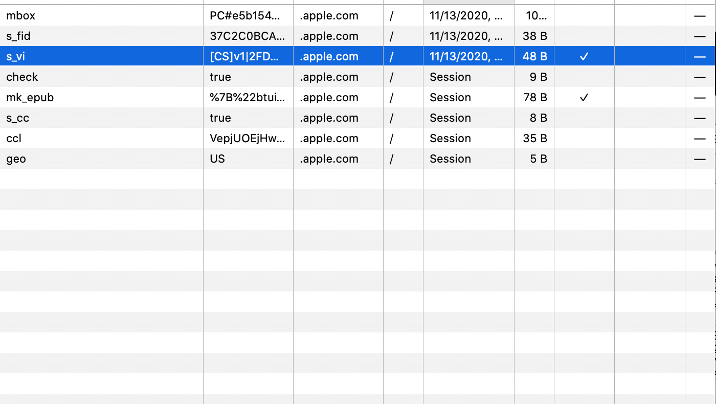Click the 9 B size cell

[x=539, y=77]
